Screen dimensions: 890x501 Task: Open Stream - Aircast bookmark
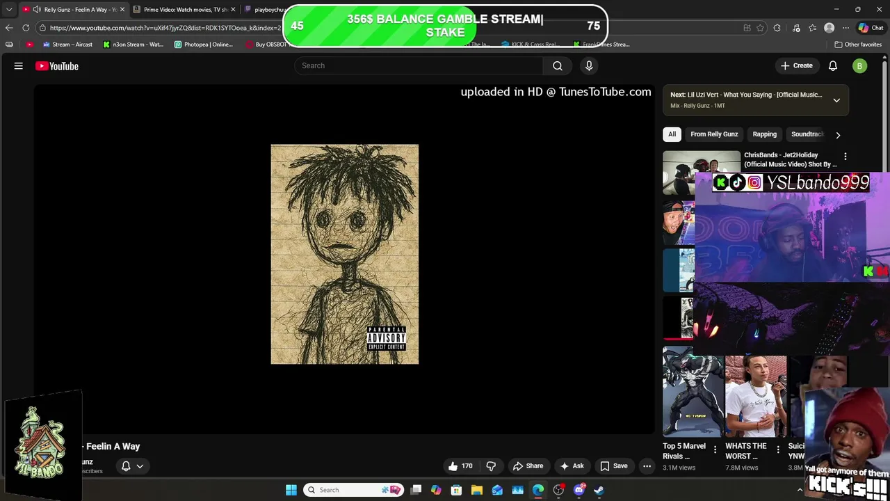point(67,45)
